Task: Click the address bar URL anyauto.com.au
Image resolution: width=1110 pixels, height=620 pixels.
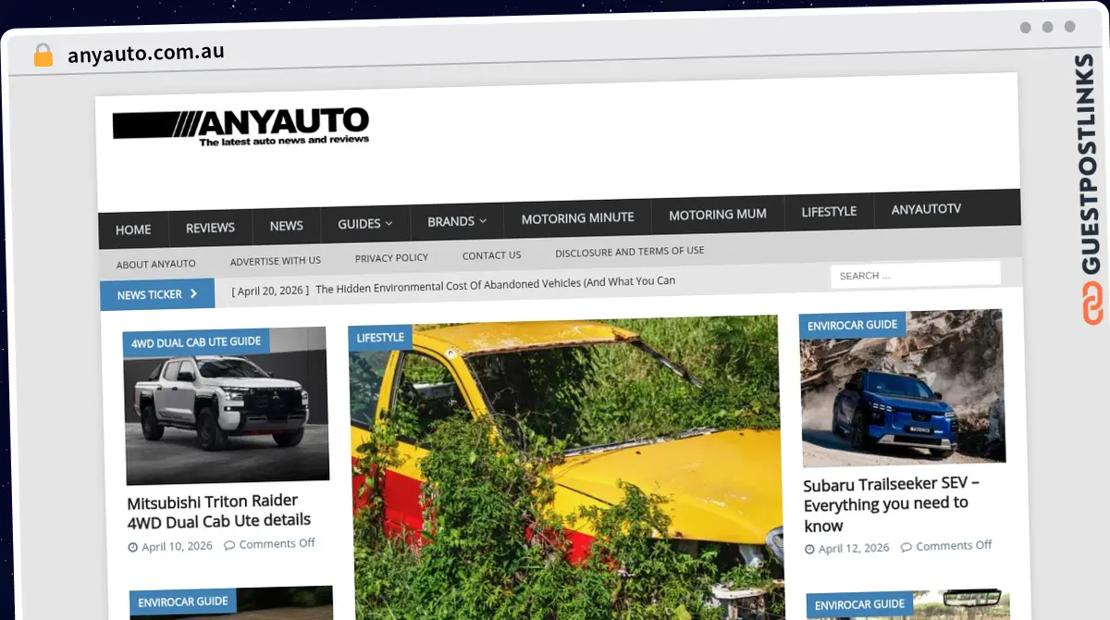Action: point(146,53)
